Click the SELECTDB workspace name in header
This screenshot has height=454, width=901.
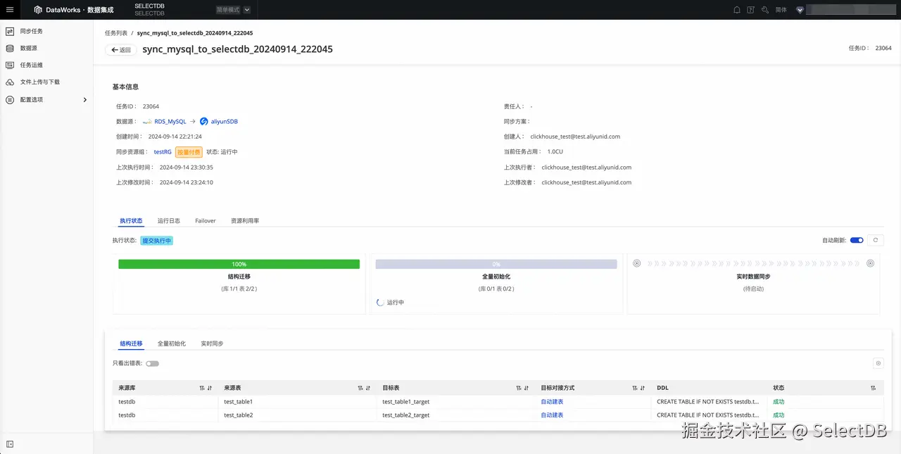[149, 6]
